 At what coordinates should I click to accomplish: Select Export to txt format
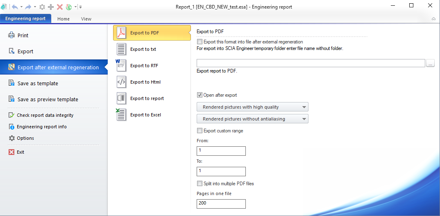point(143,49)
